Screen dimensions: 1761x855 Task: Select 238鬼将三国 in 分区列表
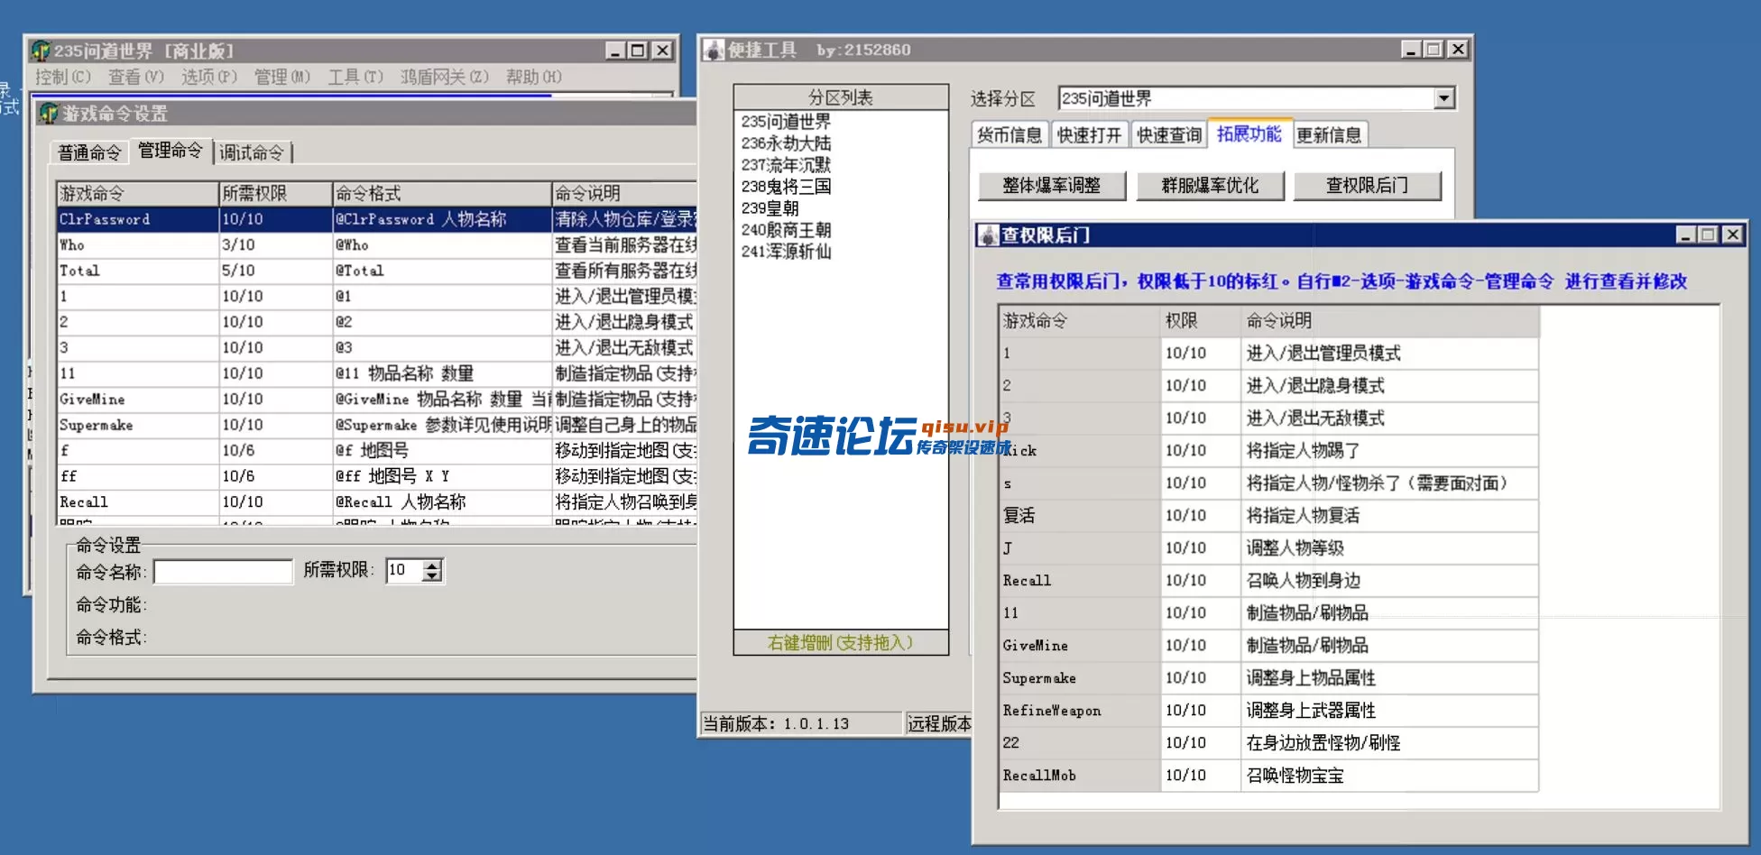(x=786, y=187)
